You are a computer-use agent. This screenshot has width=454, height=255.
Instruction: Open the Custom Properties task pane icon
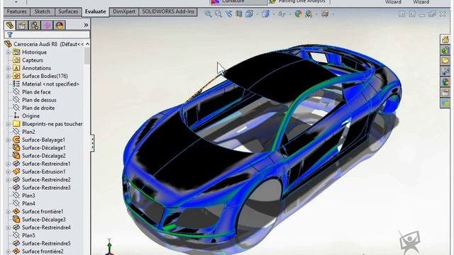pos(445,93)
